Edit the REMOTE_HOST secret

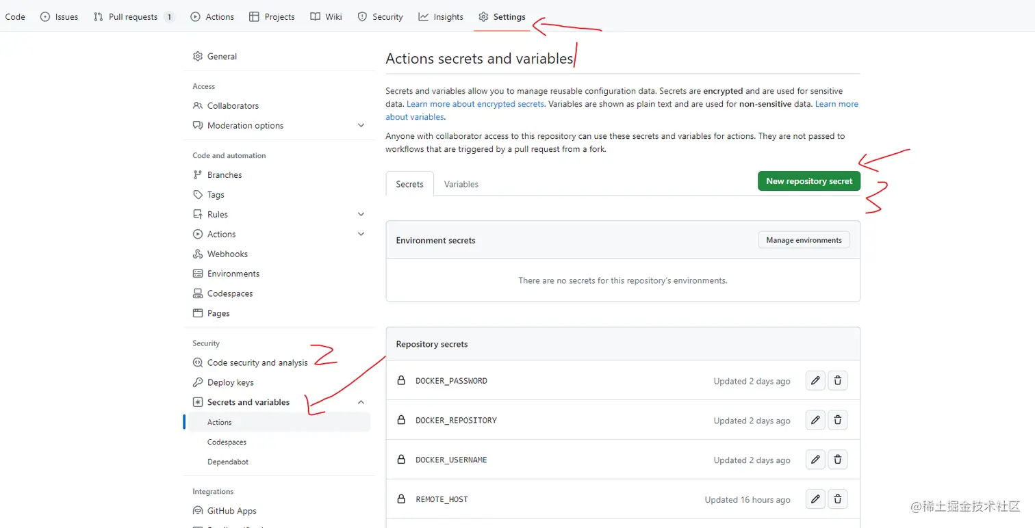tap(815, 499)
